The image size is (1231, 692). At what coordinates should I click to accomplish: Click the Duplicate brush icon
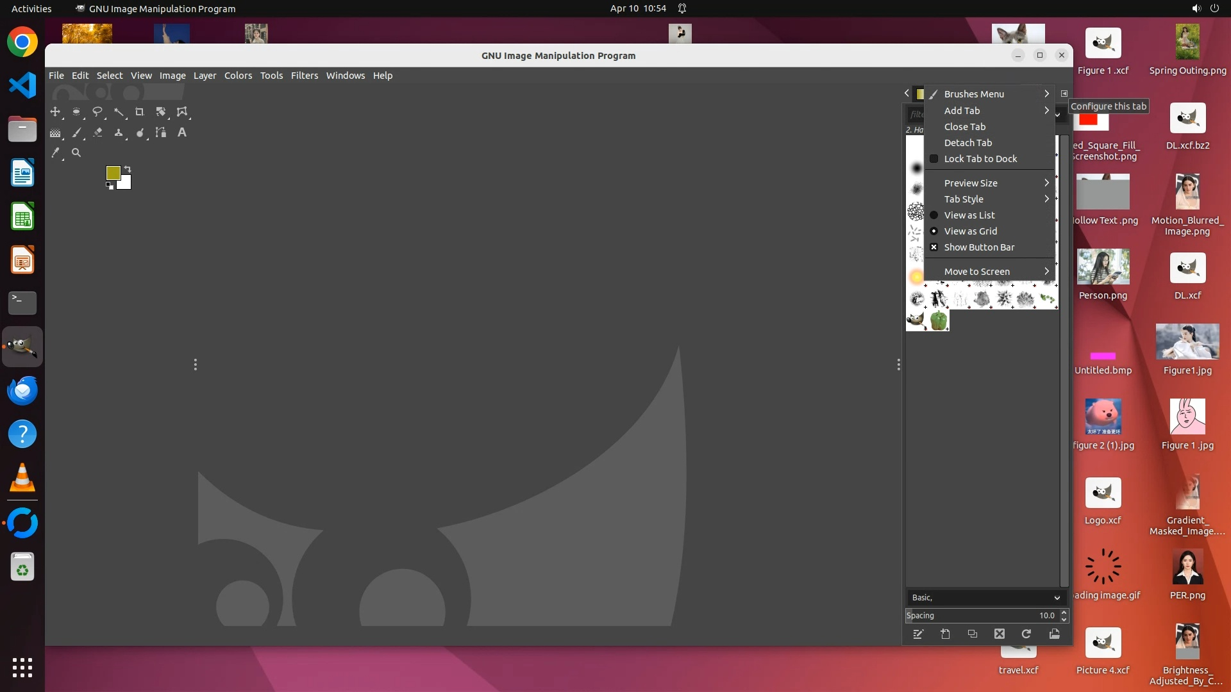972,634
